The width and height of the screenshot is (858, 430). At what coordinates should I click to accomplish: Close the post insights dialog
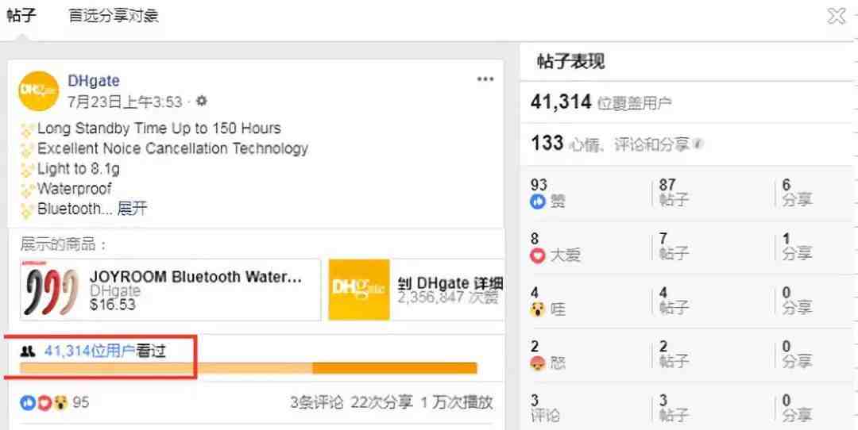(837, 16)
